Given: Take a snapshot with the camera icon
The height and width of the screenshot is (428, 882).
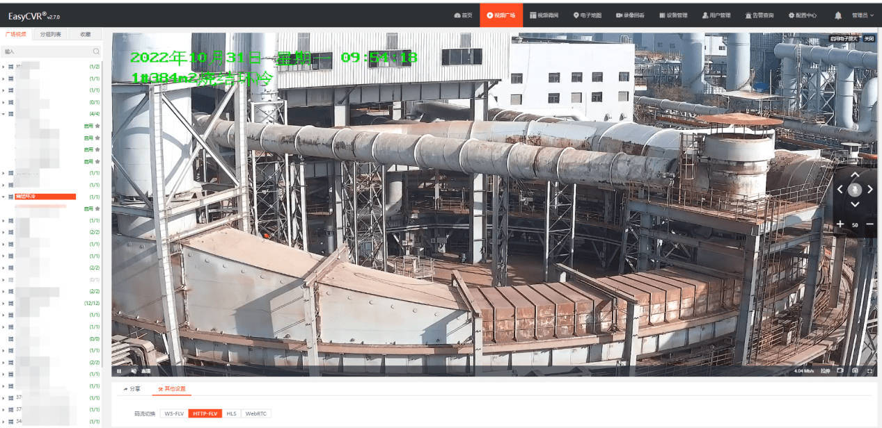Looking at the screenshot, I should 855,371.
